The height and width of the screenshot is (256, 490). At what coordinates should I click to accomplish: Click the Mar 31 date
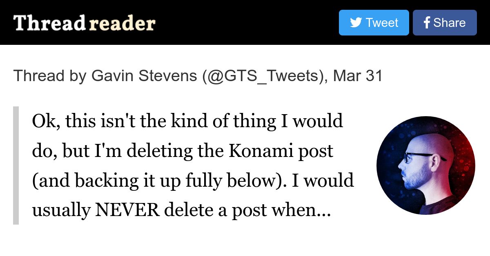[358, 76]
